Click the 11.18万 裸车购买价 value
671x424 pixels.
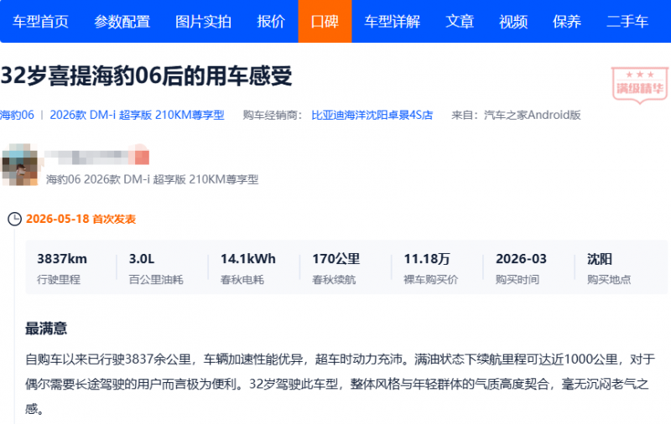pos(427,259)
